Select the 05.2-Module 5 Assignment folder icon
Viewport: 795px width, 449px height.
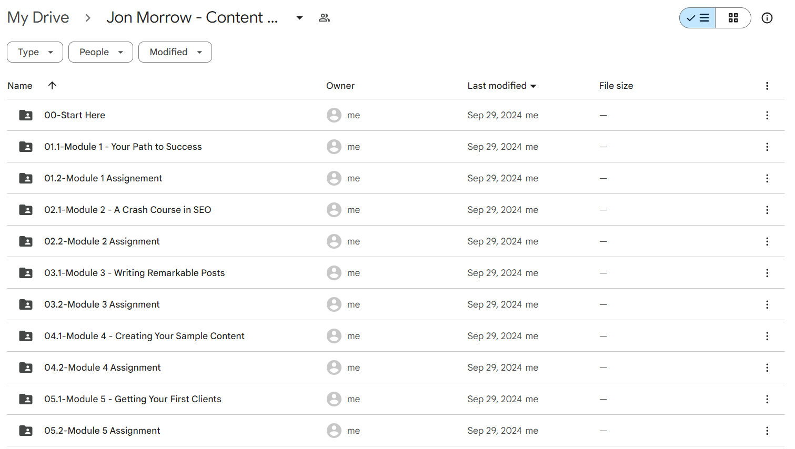[26, 431]
